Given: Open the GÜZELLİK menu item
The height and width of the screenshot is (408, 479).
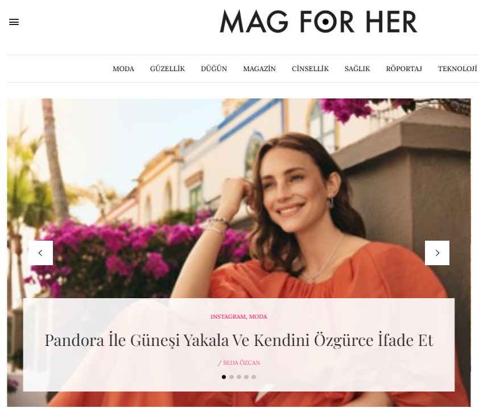Looking at the screenshot, I should (167, 69).
